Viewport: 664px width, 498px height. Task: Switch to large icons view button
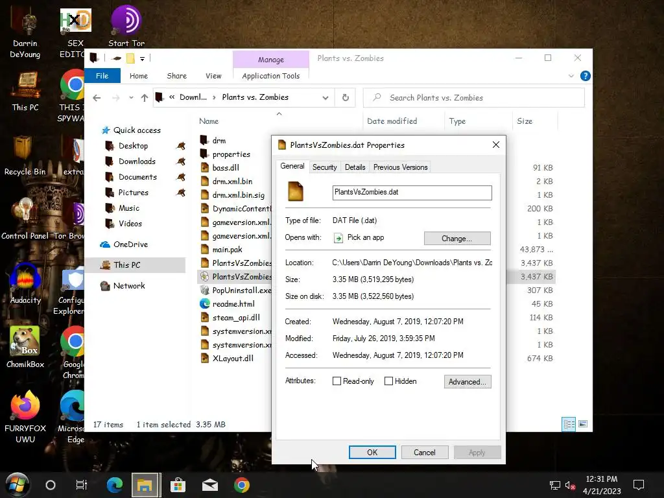tap(583, 424)
